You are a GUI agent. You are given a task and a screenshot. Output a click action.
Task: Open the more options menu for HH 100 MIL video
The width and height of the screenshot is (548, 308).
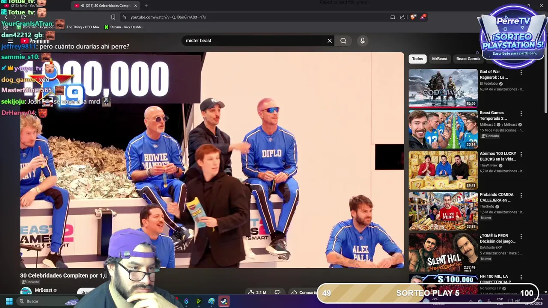point(521,277)
